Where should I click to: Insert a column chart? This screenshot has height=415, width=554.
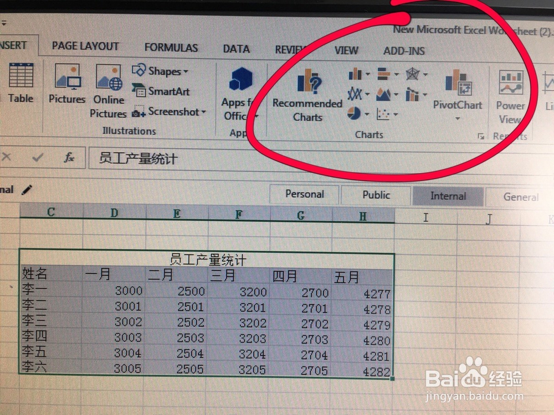(355, 74)
